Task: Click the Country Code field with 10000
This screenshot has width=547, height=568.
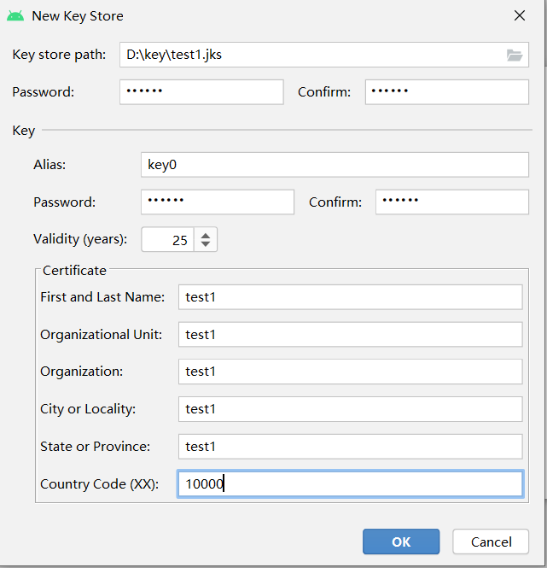Action: coord(351,484)
